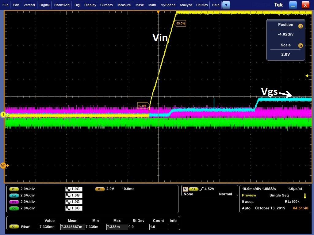The width and height of the screenshot is (314, 235).
Task: Click C1 bandwidth Bw:1.0G field
Action: (x=74, y=189)
